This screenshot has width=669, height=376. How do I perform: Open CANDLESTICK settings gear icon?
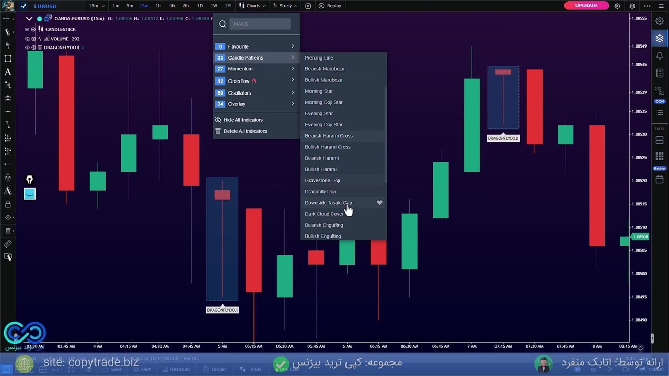33,29
